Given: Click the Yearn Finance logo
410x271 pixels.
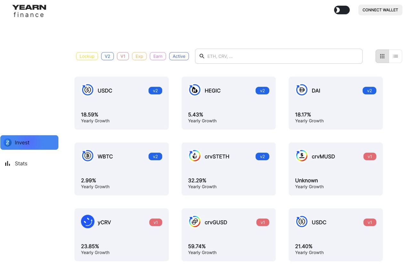Looking at the screenshot, I should pos(29,11).
